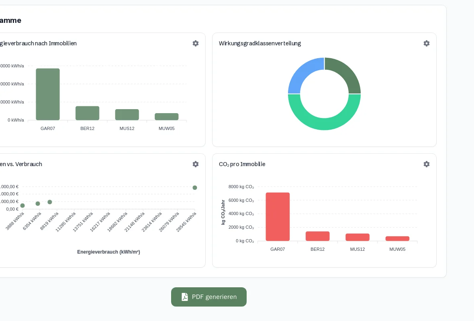Image resolution: width=474 pixels, height=321 pixels.
Task: Click the bright green donut segment
Action: pyautogui.click(x=324, y=124)
